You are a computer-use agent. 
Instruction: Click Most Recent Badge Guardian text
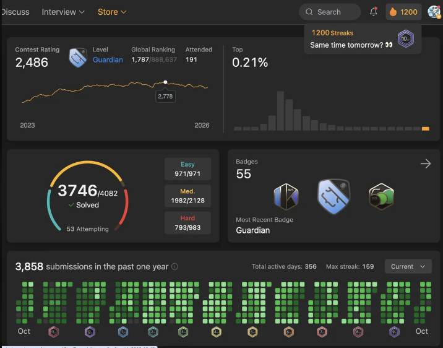coord(252,230)
